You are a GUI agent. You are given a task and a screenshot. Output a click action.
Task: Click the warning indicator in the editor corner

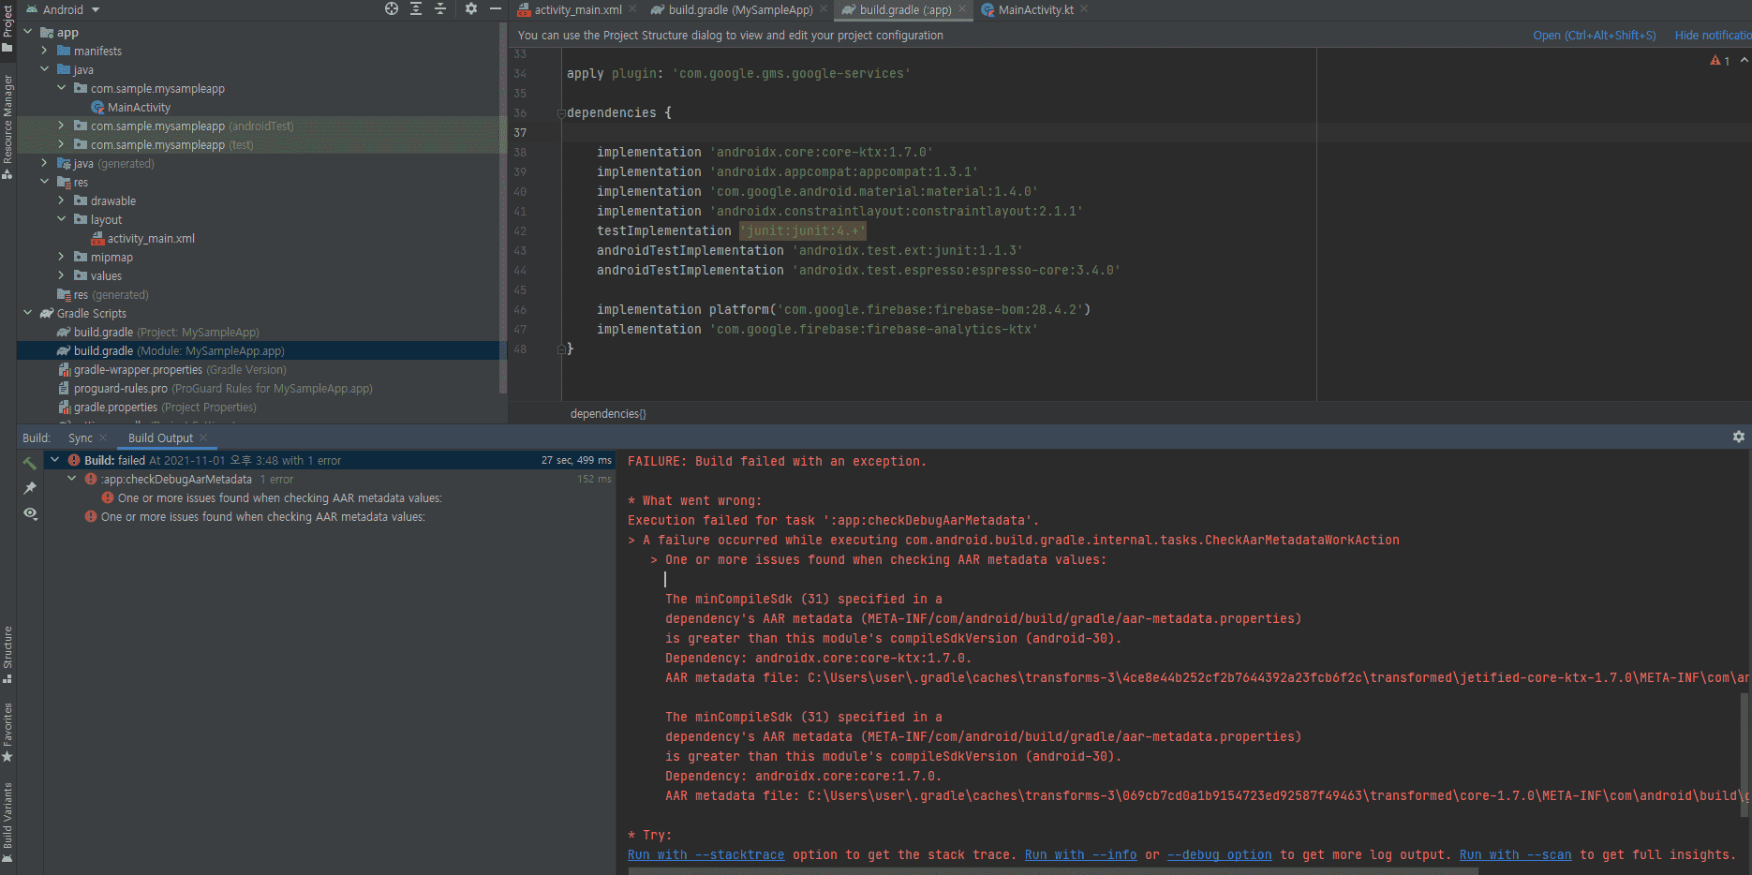[1719, 61]
